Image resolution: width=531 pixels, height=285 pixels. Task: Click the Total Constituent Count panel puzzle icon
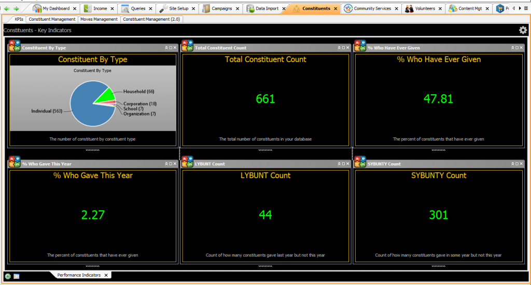coord(187,46)
